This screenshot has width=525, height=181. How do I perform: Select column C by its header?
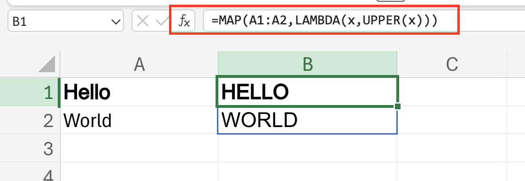tap(452, 64)
